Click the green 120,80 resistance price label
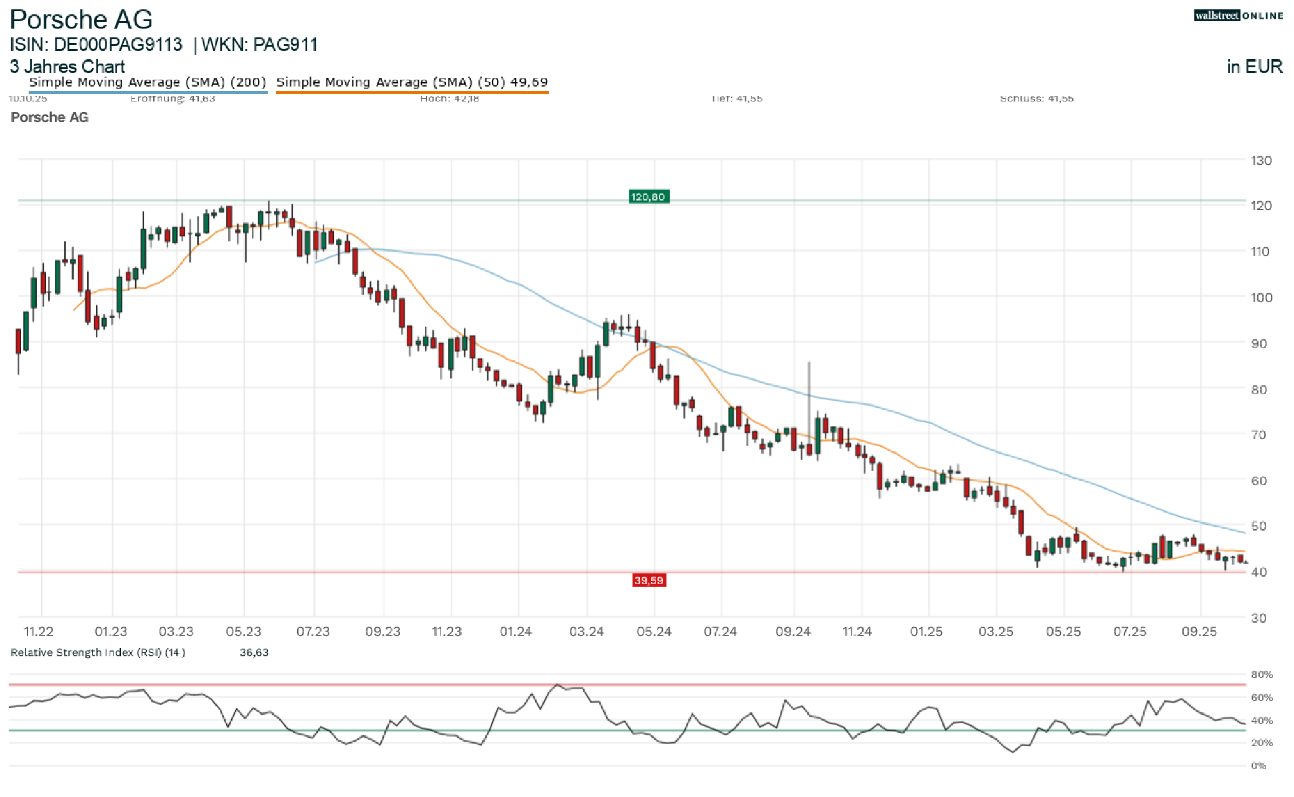Image resolution: width=1294 pixels, height=797 pixels. click(x=648, y=197)
